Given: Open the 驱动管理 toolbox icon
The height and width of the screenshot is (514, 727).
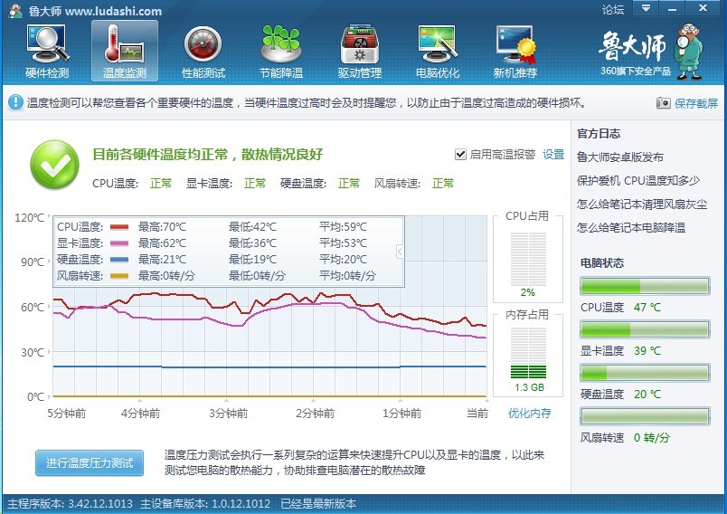Looking at the screenshot, I should (359, 51).
